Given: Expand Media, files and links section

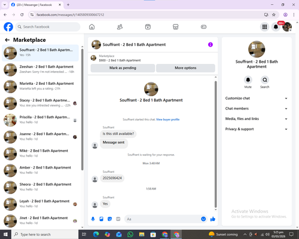Looking at the screenshot, I should click(x=257, y=119).
